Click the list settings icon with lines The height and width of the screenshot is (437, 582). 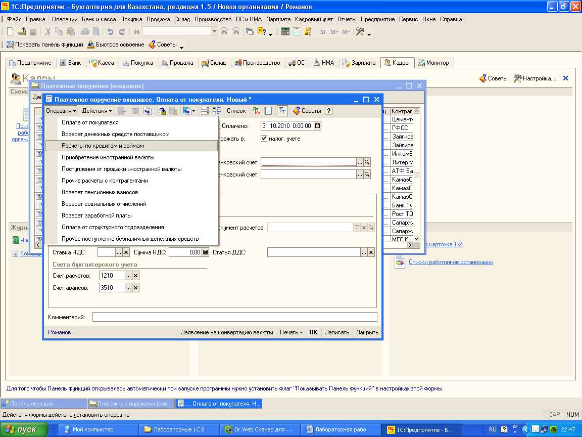(205, 111)
